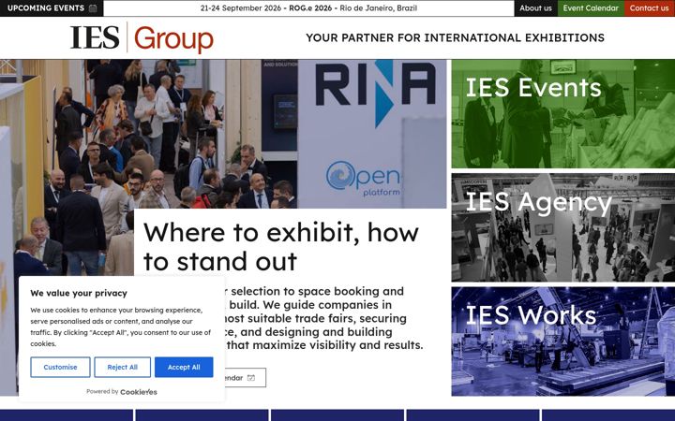Image resolution: width=675 pixels, height=421 pixels.
Task: Click the "Where to exhibit, how to stand out" heading
Action: (x=281, y=247)
